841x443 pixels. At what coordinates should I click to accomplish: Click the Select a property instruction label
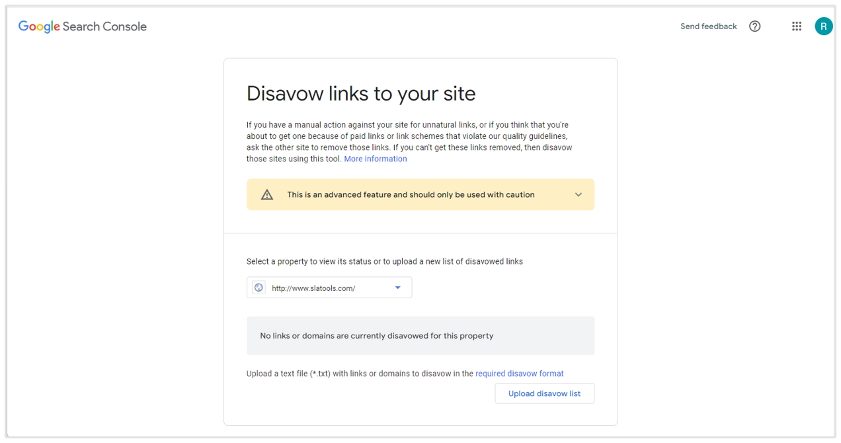pos(384,261)
